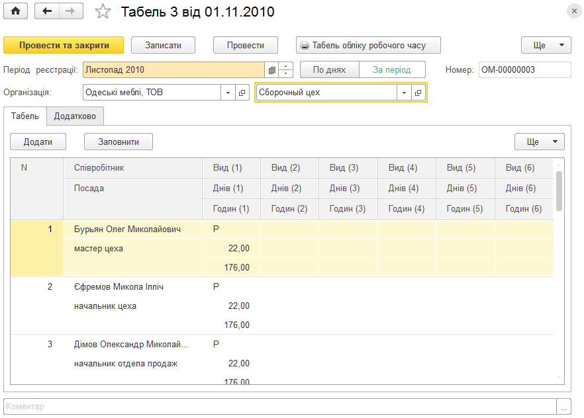Click the Вид (4) column header

coord(407,168)
